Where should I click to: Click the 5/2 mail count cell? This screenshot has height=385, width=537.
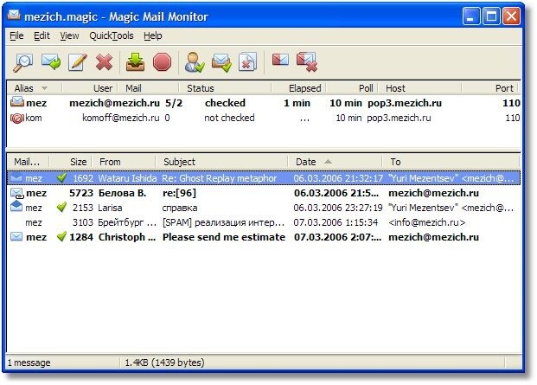[x=174, y=103]
